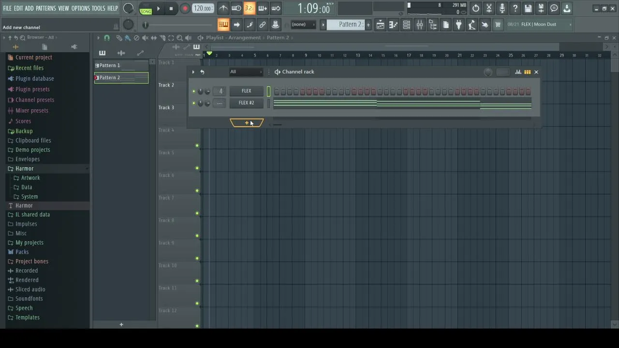Open graph editor in Channel rack
This screenshot has height=348, width=619.
518,72
